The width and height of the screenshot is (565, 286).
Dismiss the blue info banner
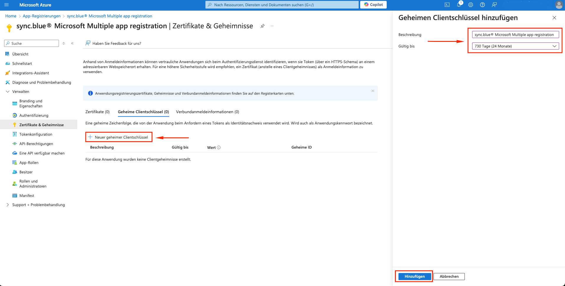373,91
